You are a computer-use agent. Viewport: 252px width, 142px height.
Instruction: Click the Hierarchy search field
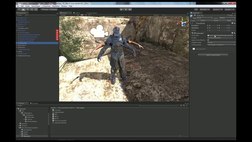click(41, 15)
